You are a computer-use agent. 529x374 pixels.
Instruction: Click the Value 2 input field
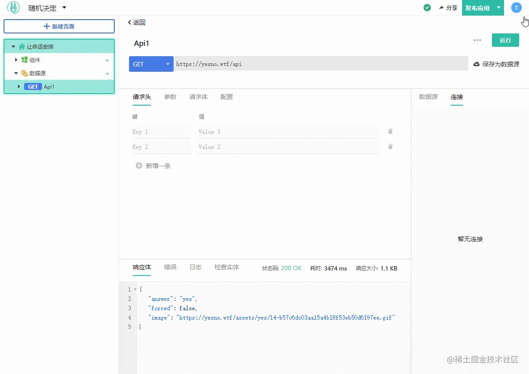tap(288, 147)
